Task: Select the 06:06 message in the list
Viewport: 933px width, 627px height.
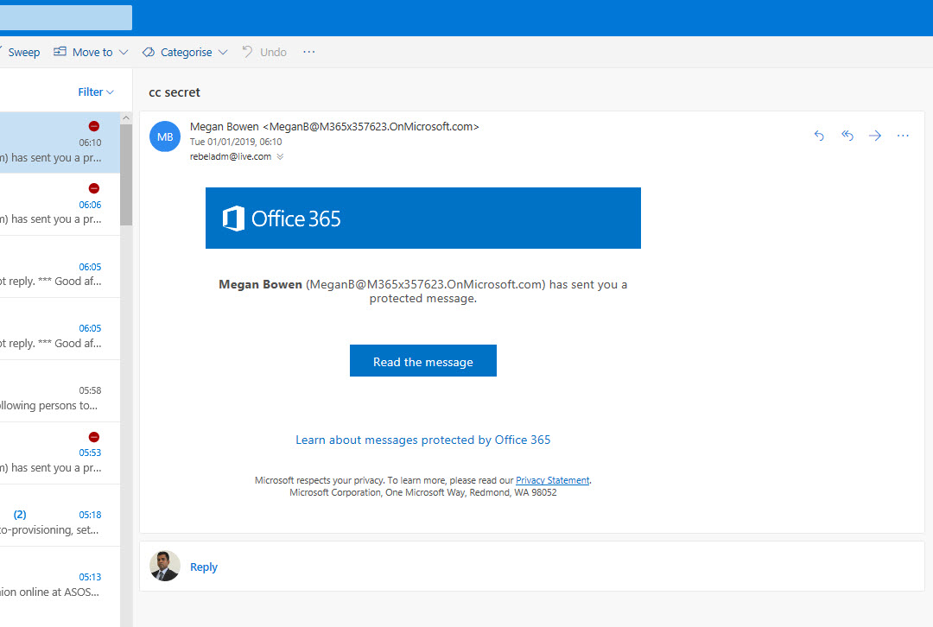Action: click(x=60, y=205)
